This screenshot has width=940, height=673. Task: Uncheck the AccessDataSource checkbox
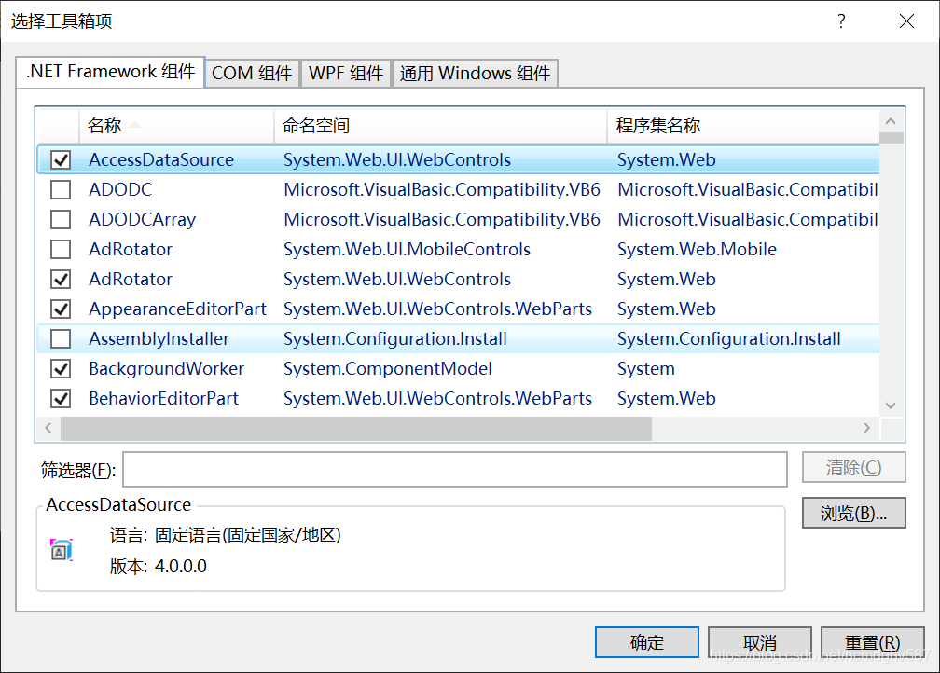coord(61,160)
